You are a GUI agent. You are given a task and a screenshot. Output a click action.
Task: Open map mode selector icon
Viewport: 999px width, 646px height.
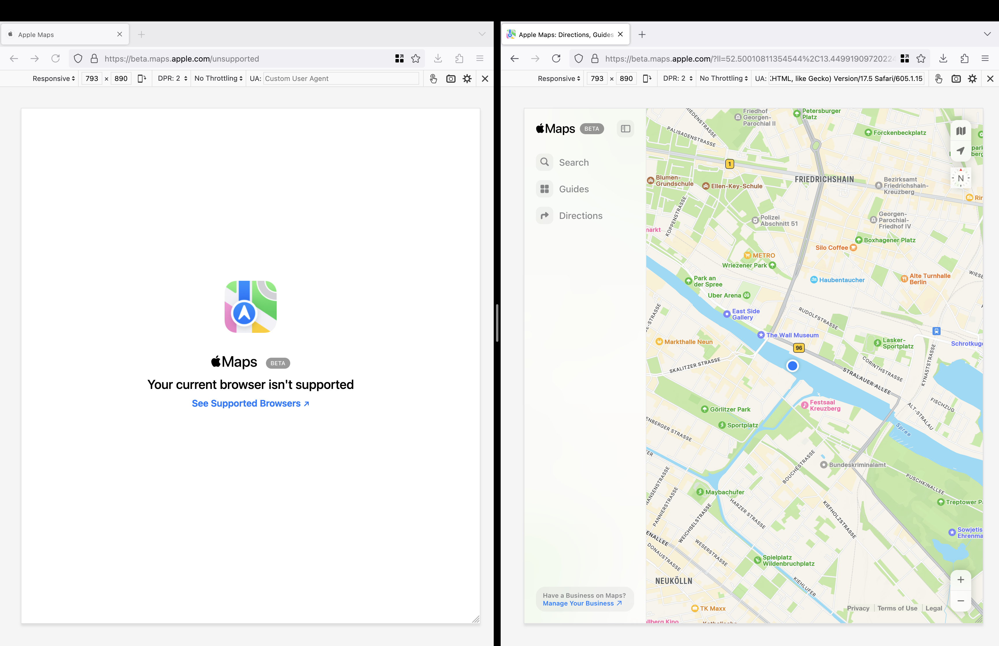(961, 131)
